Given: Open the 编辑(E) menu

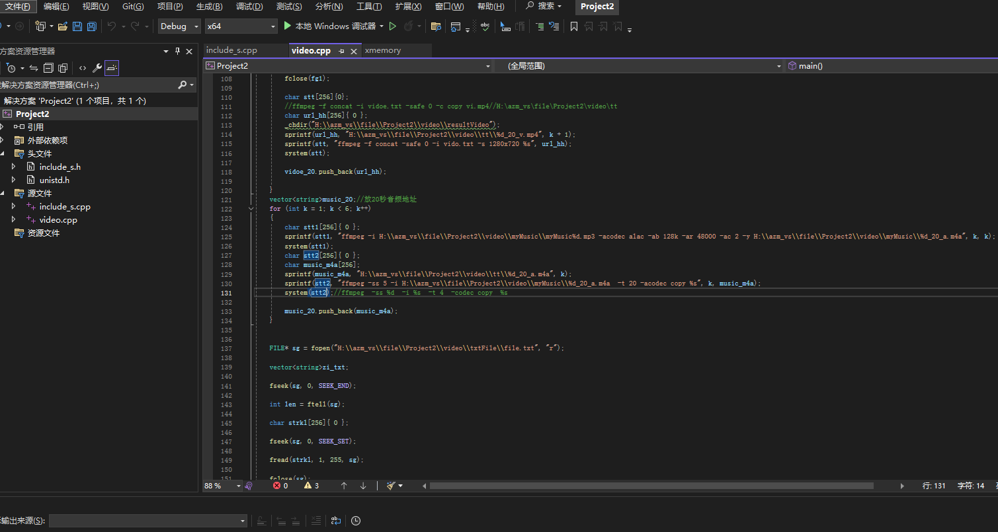Looking at the screenshot, I should tap(57, 7).
